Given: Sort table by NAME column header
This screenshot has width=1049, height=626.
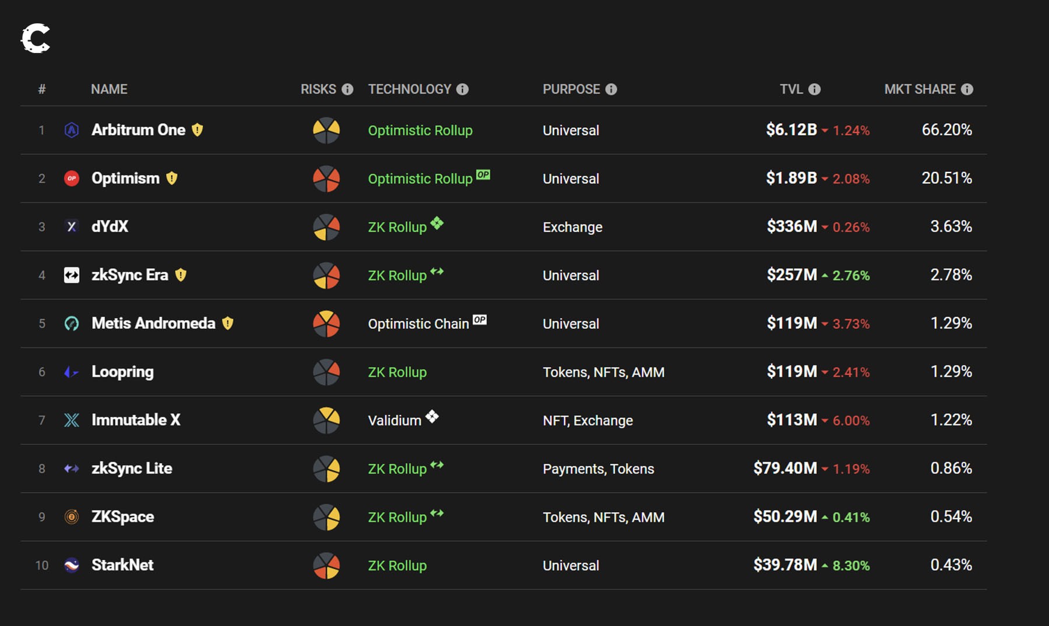Looking at the screenshot, I should click(109, 89).
